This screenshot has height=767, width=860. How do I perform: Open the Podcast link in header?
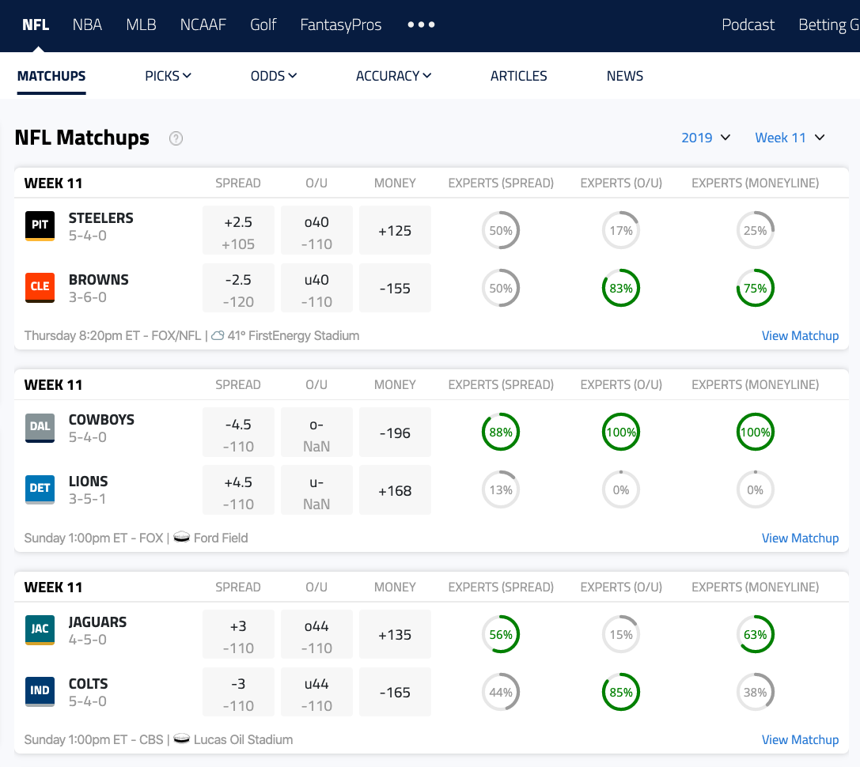(x=748, y=25)
